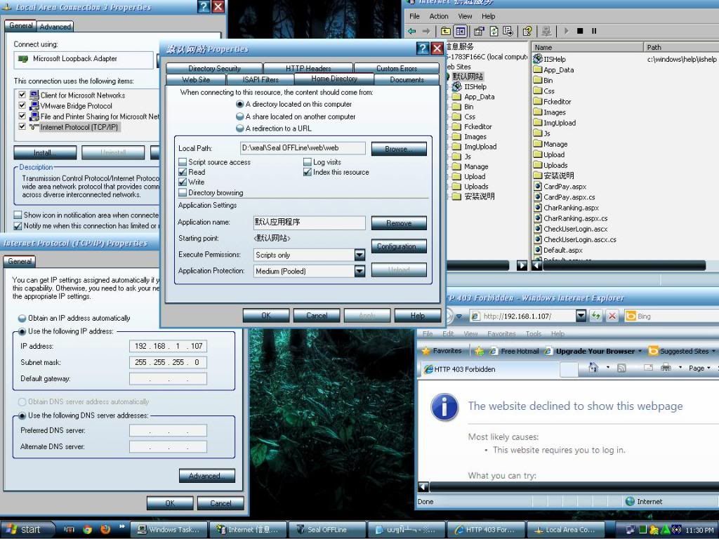Toggle Show icon in notification area checkbox
Viewport: 719px width, 539px height.
[18, 215]
